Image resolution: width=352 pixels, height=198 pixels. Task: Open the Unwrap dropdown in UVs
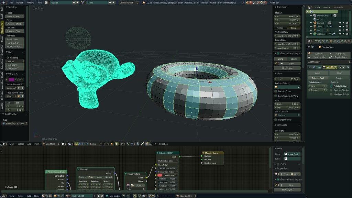click(x=15, y=61)
